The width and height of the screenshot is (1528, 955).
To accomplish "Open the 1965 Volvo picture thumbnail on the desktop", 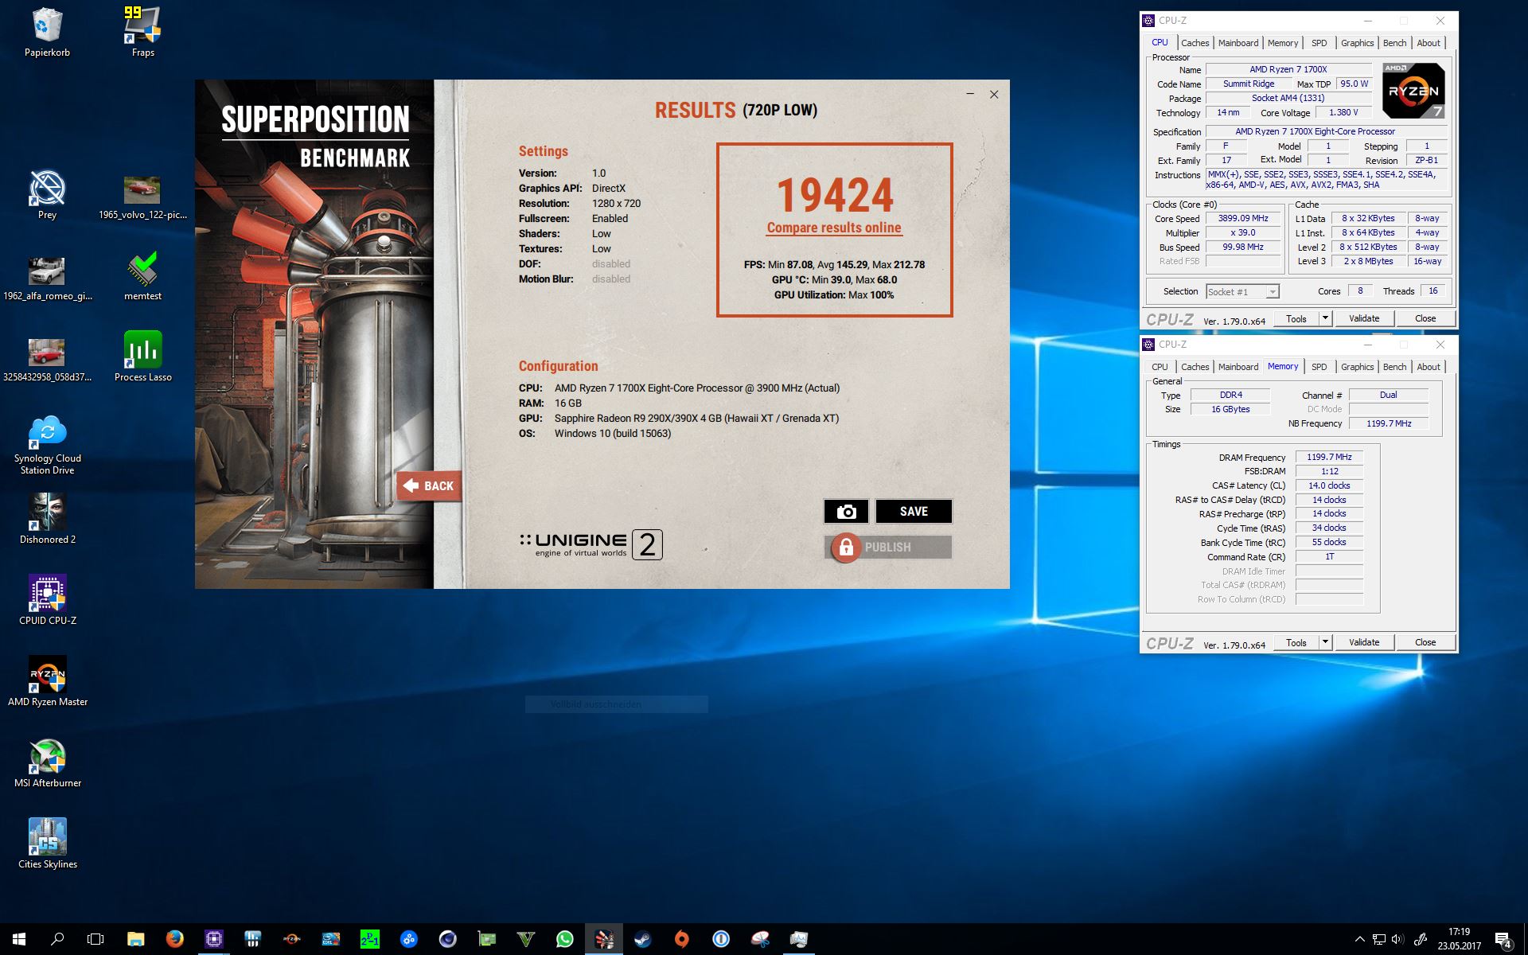I will 142,191.
